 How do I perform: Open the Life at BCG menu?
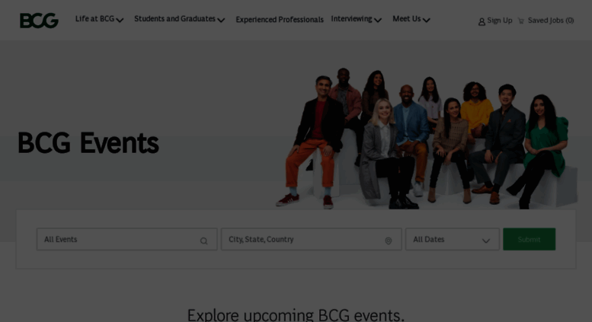coord(94,19)
